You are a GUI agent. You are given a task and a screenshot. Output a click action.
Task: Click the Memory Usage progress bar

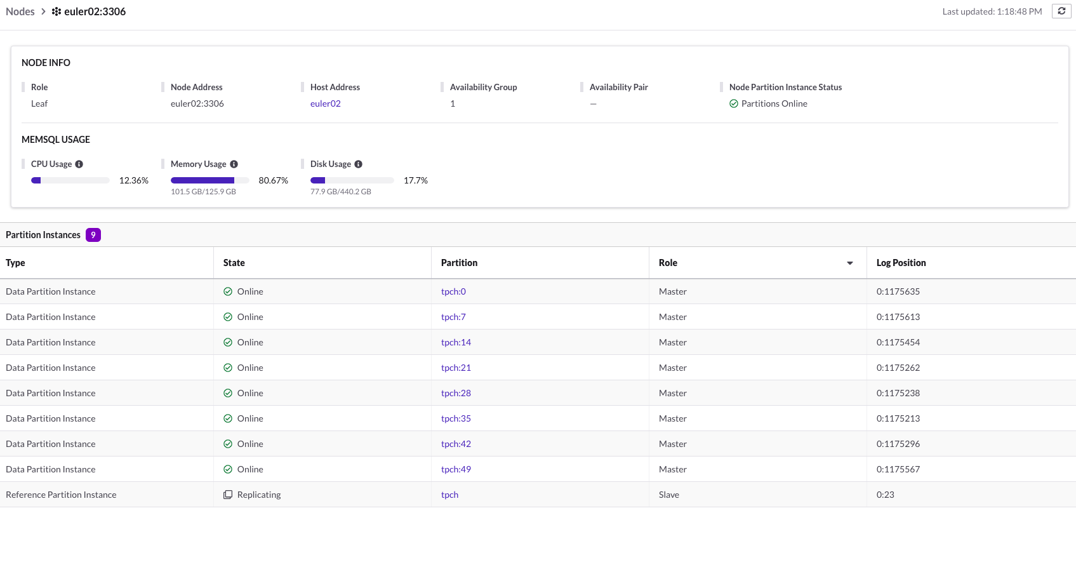(x=209, y=180)
